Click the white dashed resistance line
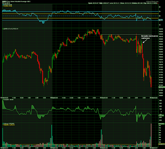This screenshot has height=149, width=165. point(127,34)
